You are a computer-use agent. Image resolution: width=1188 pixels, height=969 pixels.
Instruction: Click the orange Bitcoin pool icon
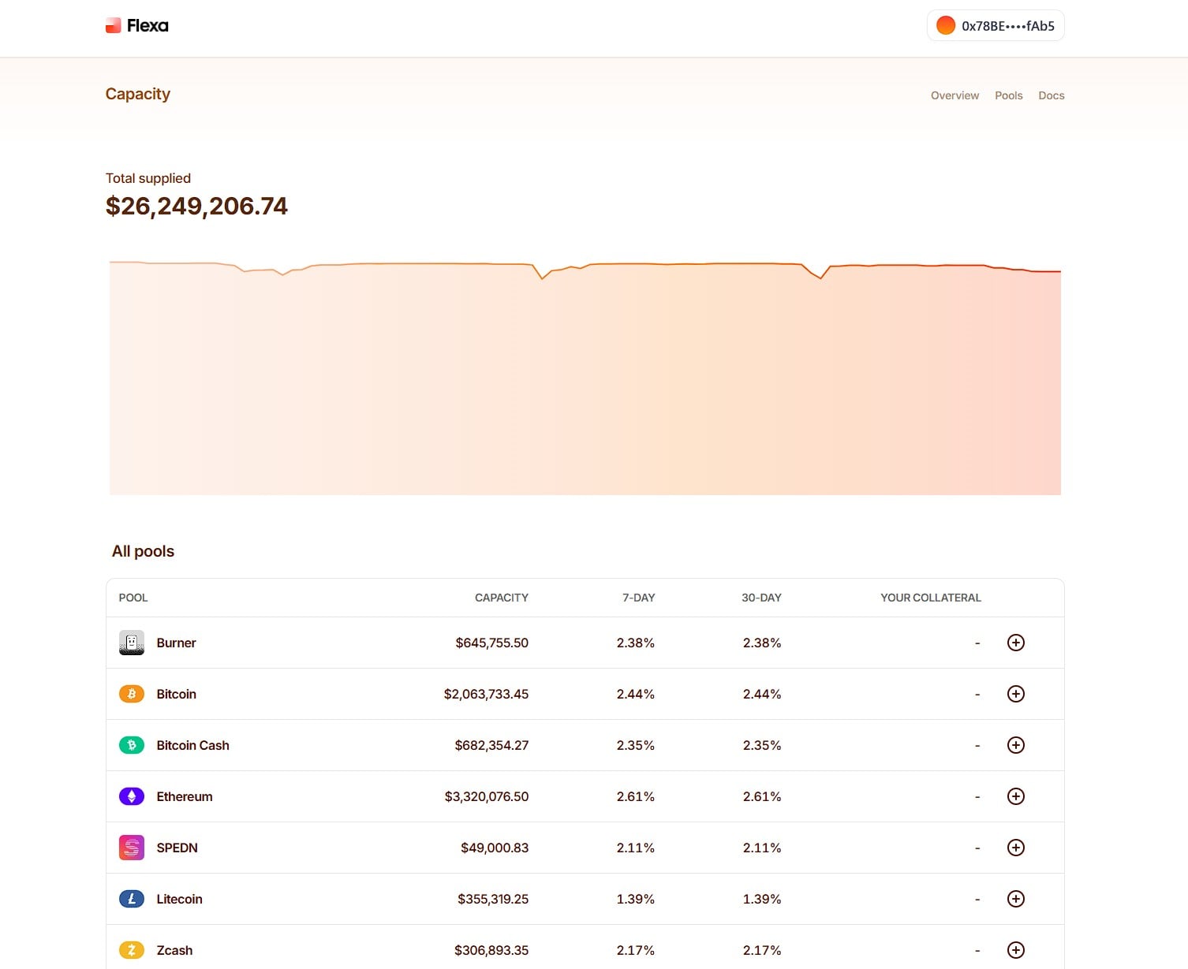coord(132,694)
